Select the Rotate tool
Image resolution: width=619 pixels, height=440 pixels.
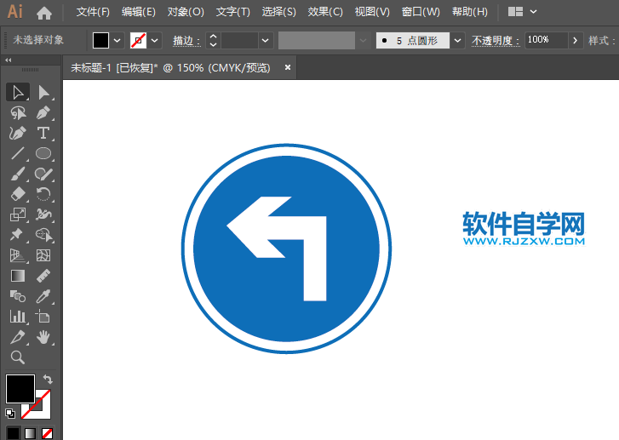pos(43,194)
